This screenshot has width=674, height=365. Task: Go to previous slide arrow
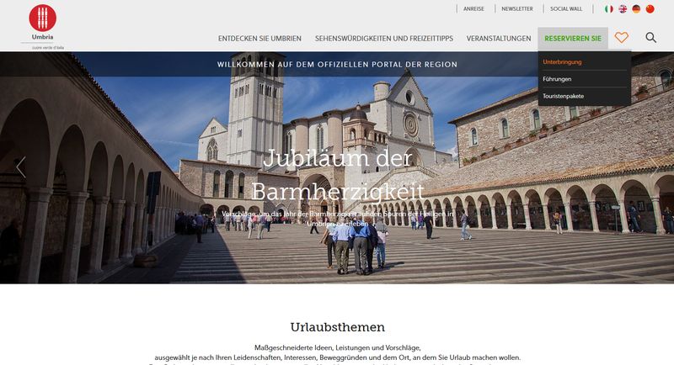click(20, 167)
